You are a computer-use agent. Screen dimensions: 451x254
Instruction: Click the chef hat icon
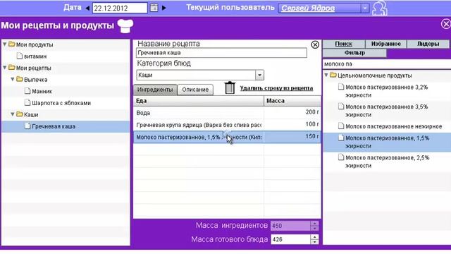(x=125, y=26)
